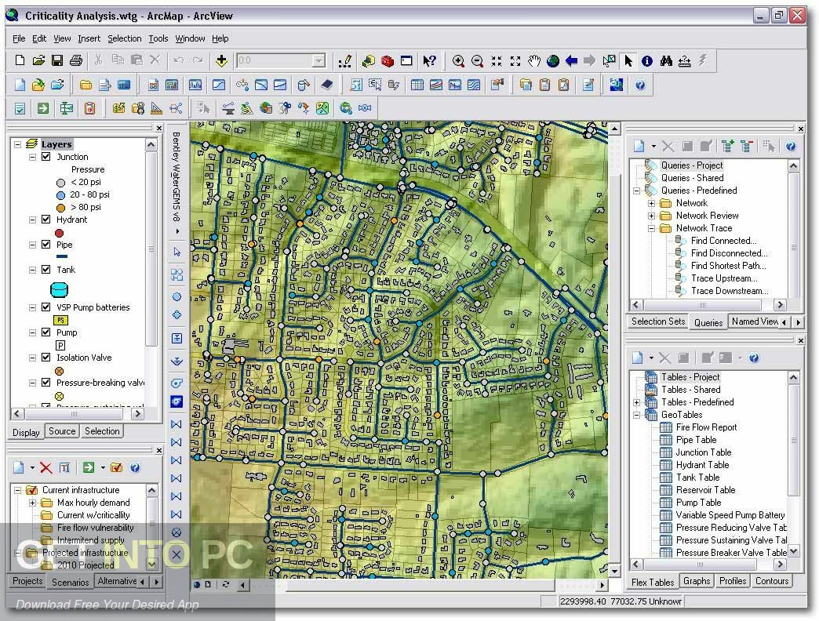Screen dimensions: 819x621
Task: Expand Tables - Predefined node
Action: click(x=637, y=402)
